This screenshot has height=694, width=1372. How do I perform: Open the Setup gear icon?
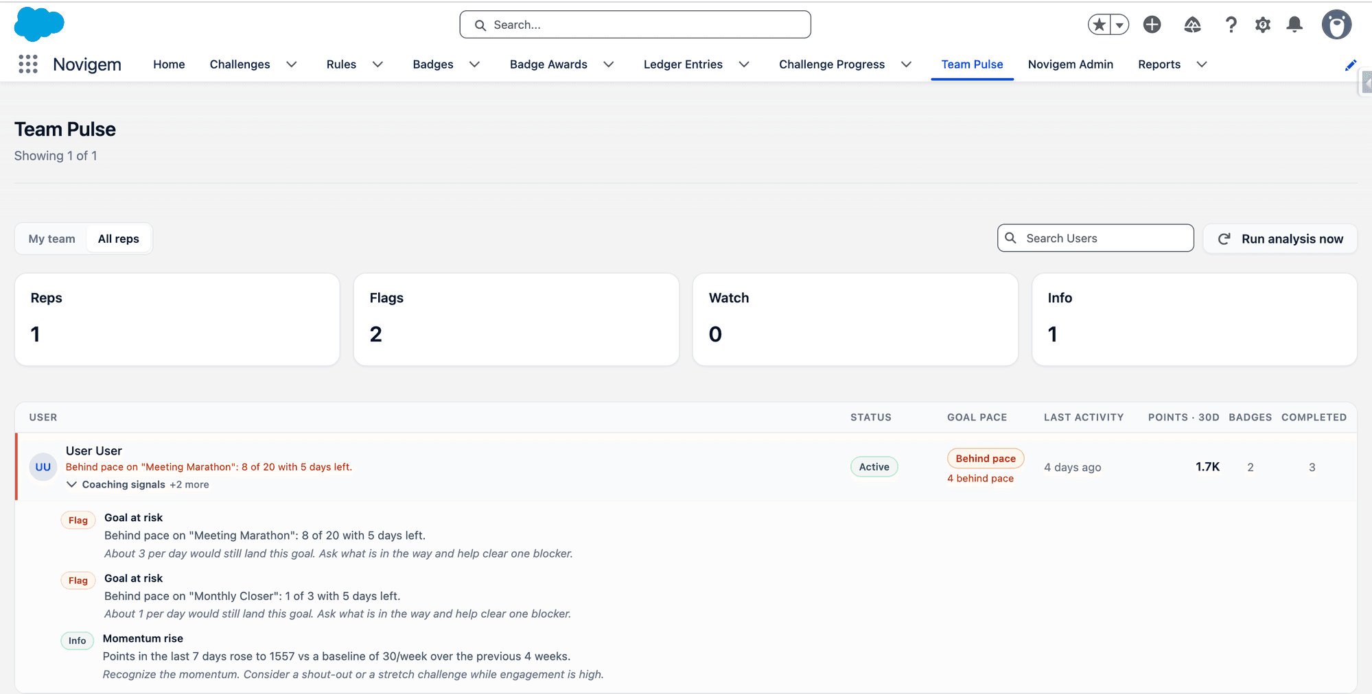1263,25
